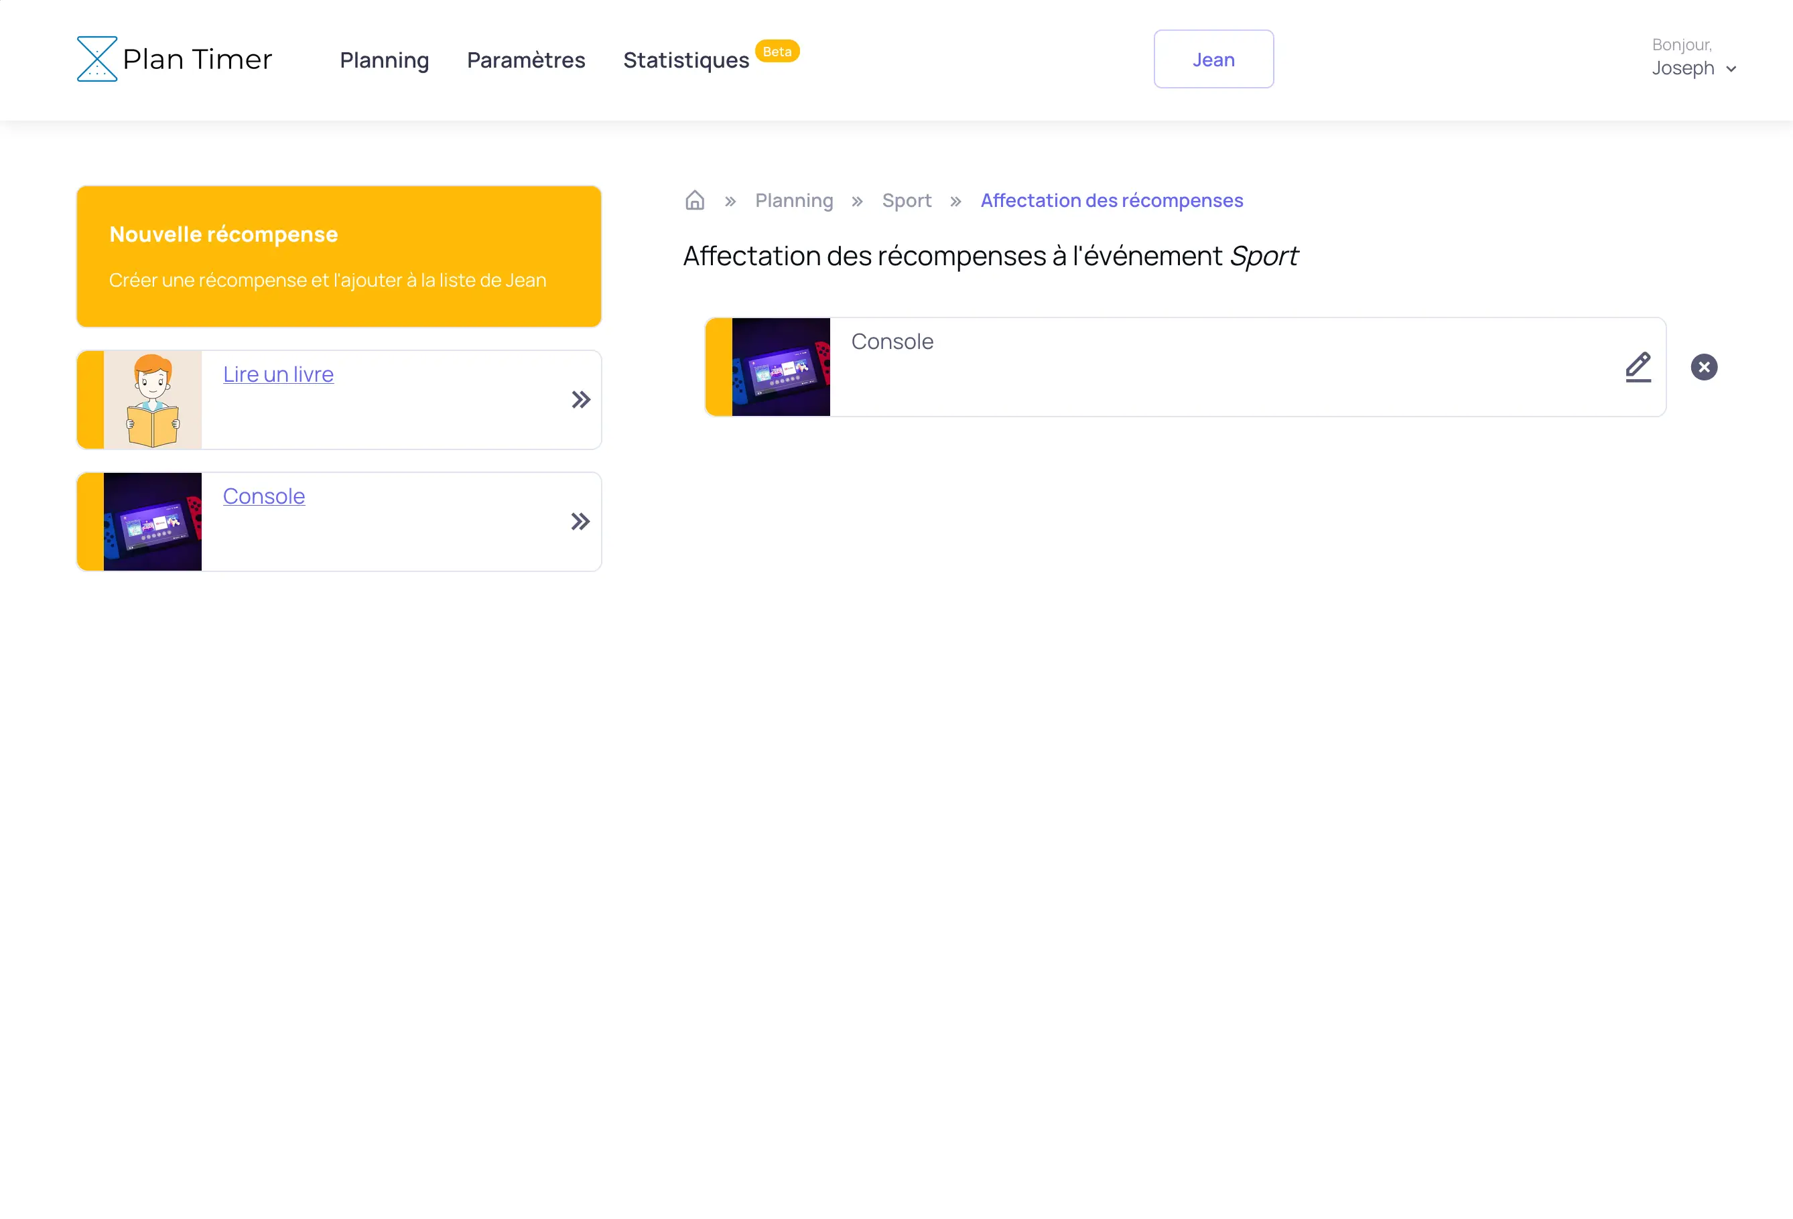Open the Statistiques menu item
The height and width of the screenshot is (1219, 1793).
click(x=685, y=60)
